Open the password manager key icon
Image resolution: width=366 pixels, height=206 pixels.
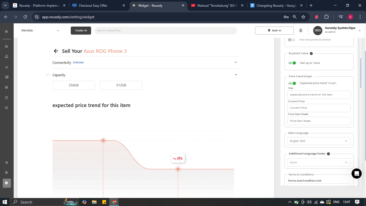[286, 17]
